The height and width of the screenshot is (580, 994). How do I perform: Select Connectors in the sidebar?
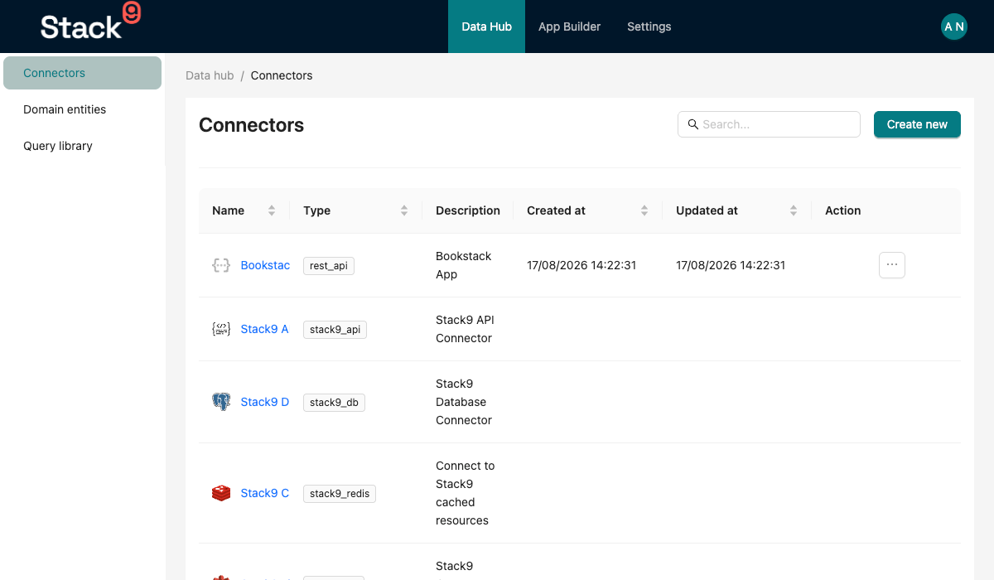[82, 73]
